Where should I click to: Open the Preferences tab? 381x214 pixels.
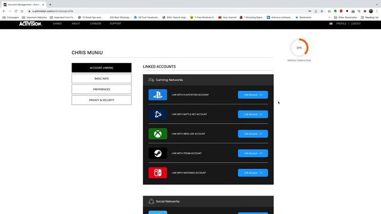tap(102, 89)
